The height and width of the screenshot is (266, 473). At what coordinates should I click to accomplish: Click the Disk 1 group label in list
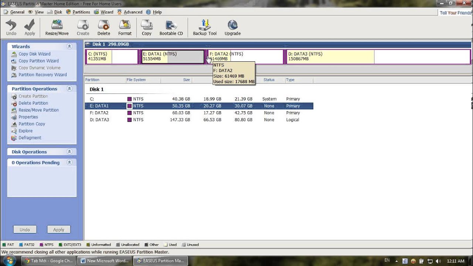(97, 89)
